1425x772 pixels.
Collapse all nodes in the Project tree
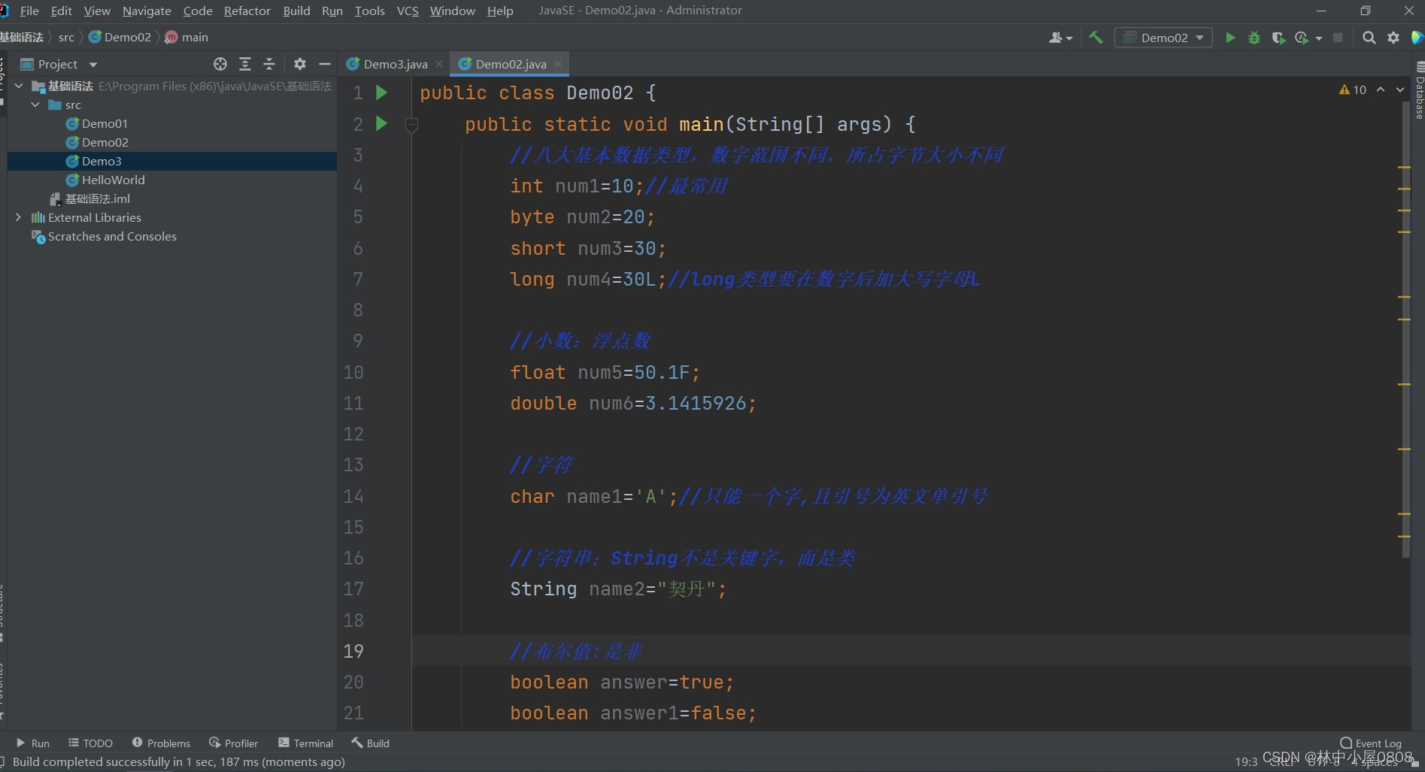(x=268, y=64)
